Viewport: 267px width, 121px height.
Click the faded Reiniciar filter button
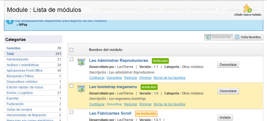pyautogui.click(x=235, y=10)
